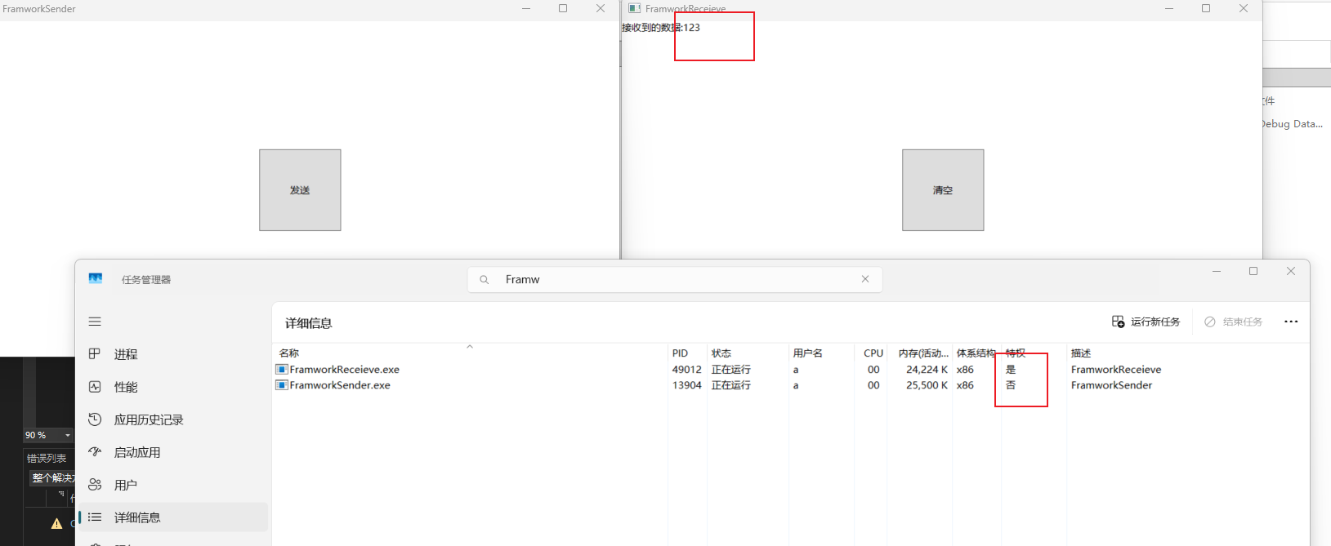This screenshot has width=1331, height=546.
Task: Click the 性能 sidebar icon
Action: click(x=95, y=387)
